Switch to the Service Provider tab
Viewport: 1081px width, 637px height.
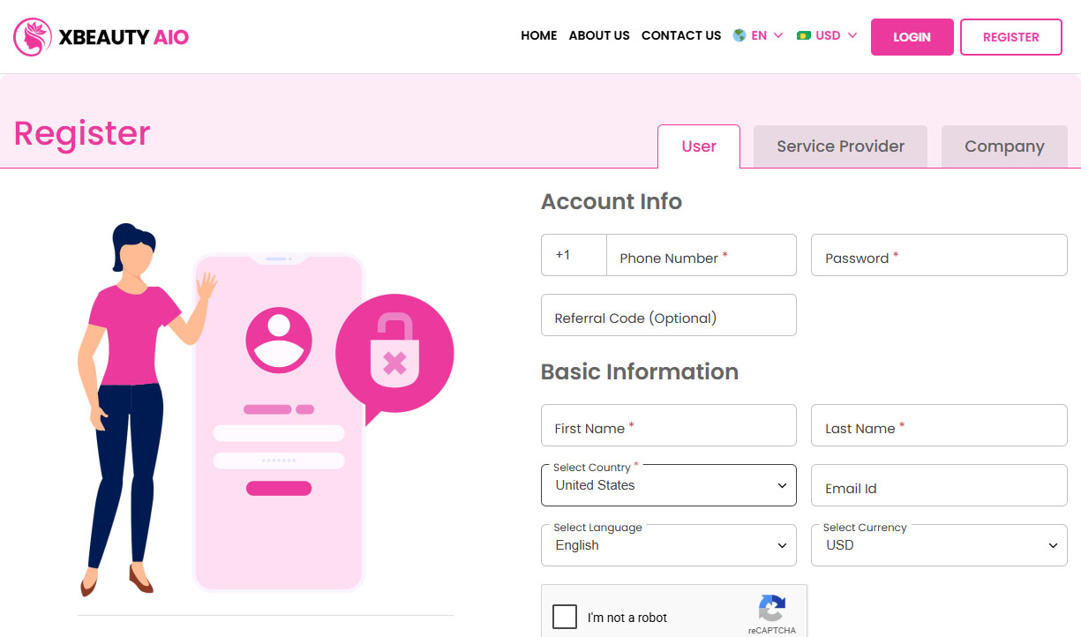[x=839, y=146]
